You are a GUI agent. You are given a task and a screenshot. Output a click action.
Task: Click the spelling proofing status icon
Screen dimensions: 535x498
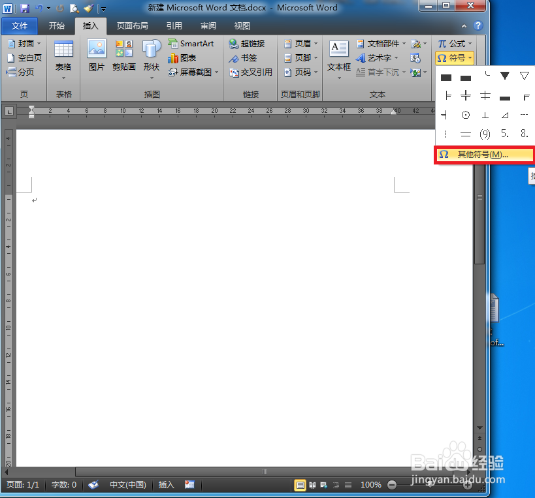(93, 485)
